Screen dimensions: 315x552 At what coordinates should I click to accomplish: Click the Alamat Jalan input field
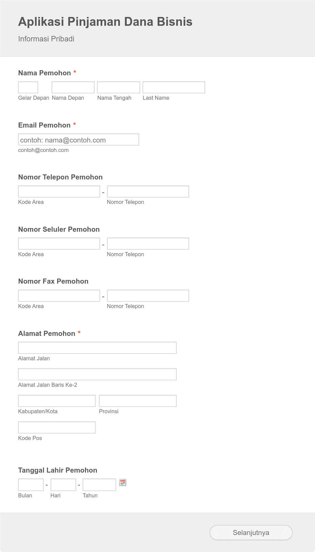pos(97,347)
